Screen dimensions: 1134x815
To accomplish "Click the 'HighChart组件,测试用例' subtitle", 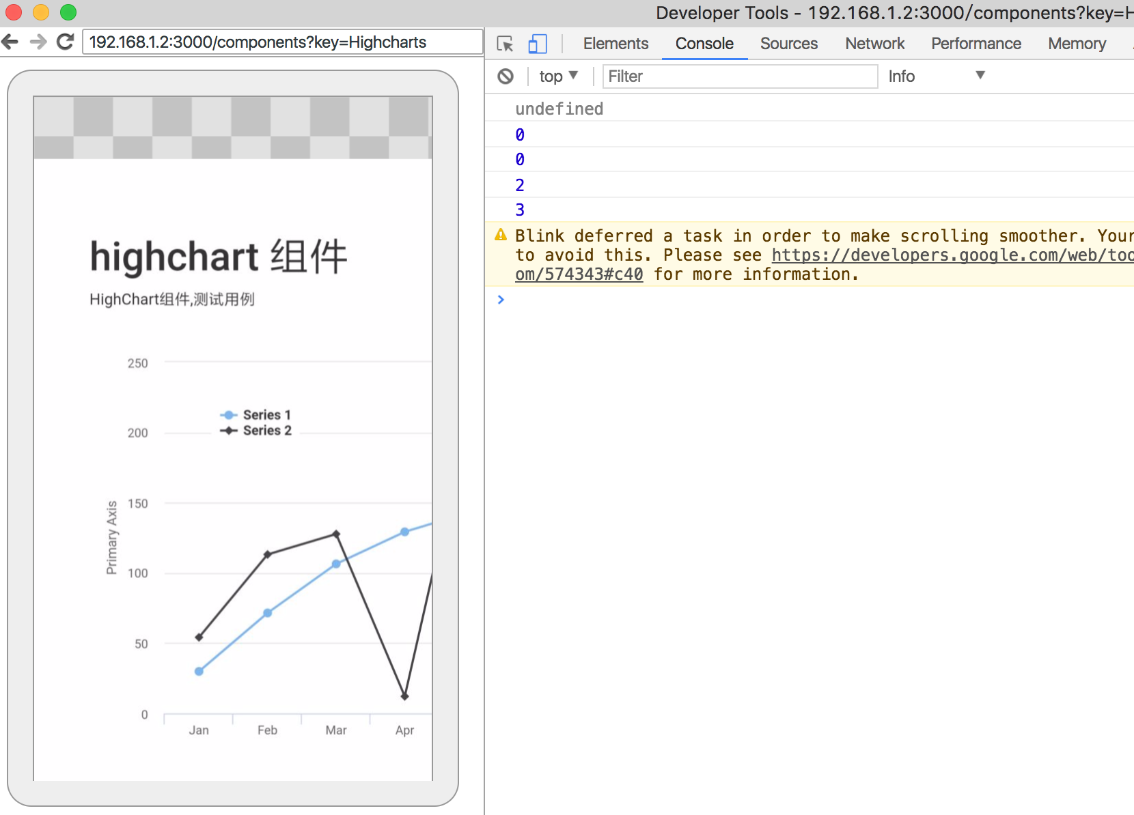I will 172,300.
